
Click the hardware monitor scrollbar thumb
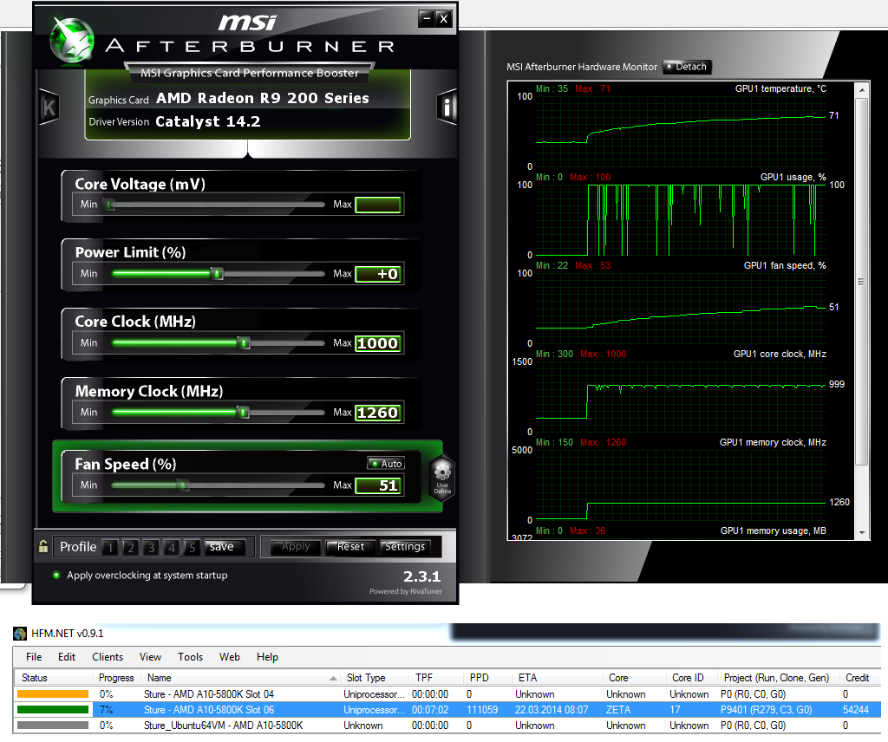861,282
